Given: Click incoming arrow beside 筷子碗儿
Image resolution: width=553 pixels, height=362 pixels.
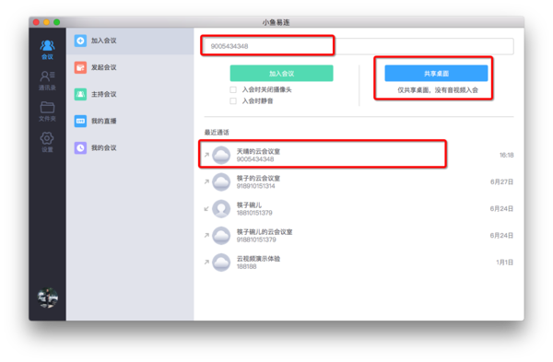Looking at the screenshot, I should 206,209.
